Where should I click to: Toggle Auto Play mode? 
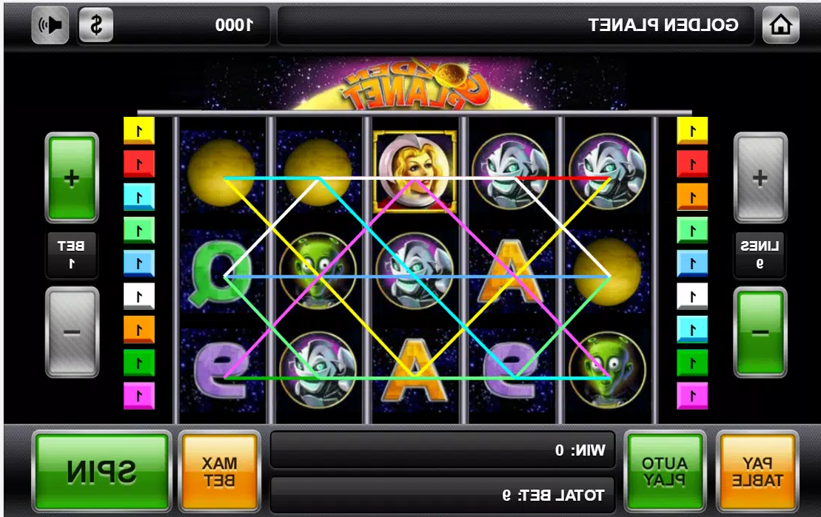coord(665,471)
